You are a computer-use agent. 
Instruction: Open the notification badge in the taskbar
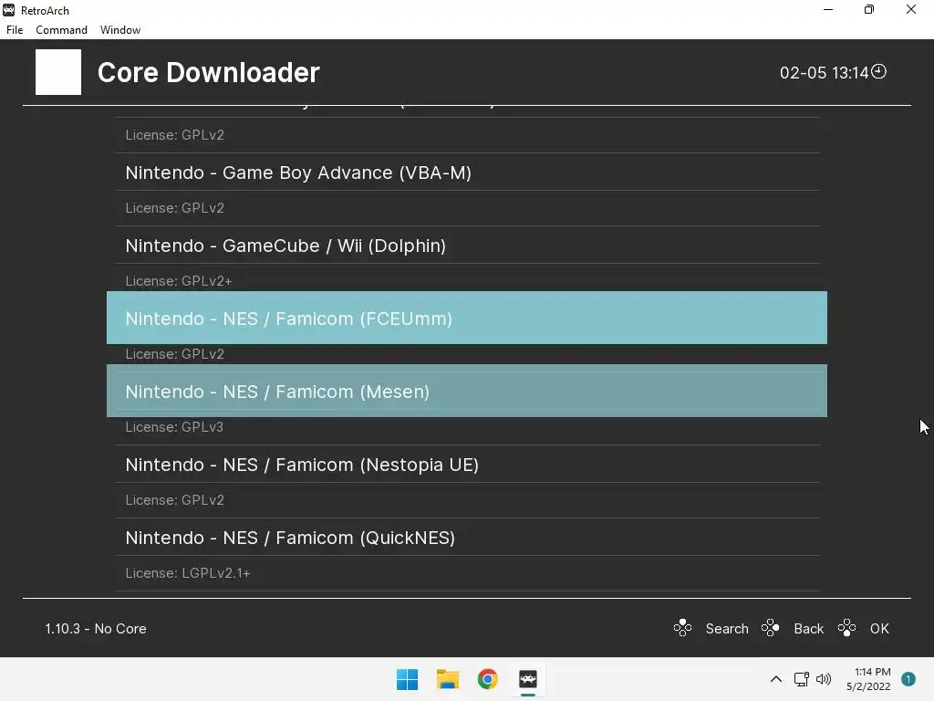(908, 679)
